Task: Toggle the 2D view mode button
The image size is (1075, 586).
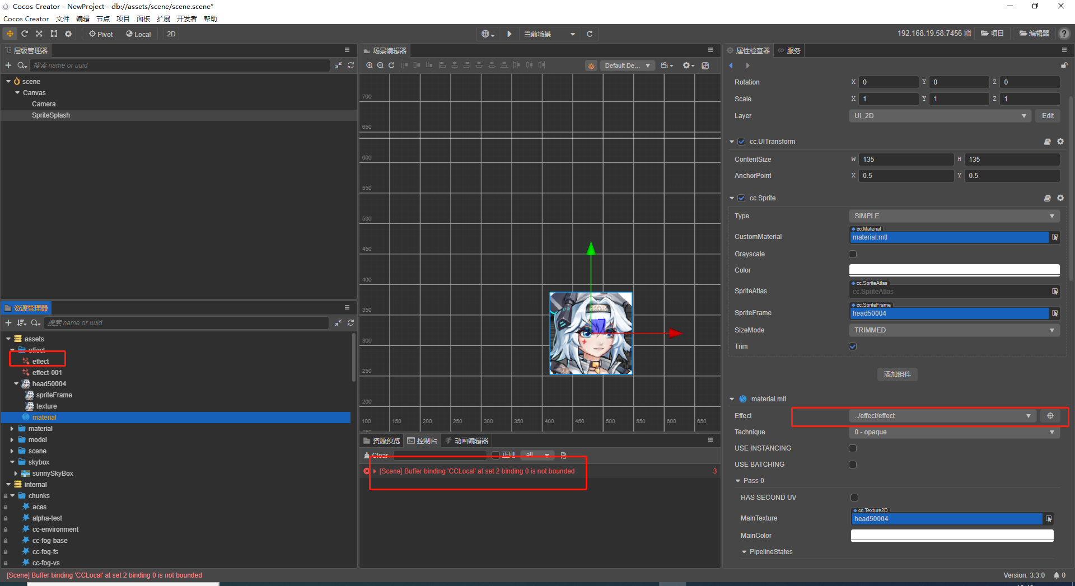Action: pyautogui.click(x=171, y=34)
